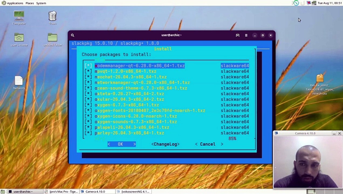Toggle checkbox for ocean-sound-theme package
The width and height of the screenshot is (343, 194).
[88, 88]
